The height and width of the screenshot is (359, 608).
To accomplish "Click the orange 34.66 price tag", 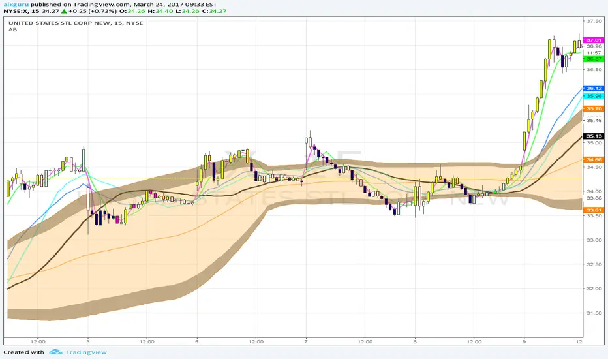I will click(x=594, y=159).
